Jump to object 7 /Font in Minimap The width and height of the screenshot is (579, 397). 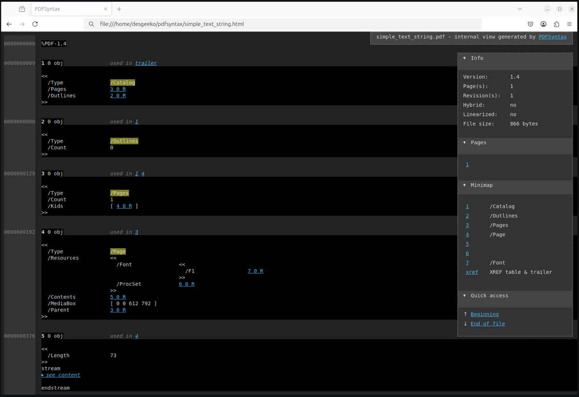pos(467,263)
